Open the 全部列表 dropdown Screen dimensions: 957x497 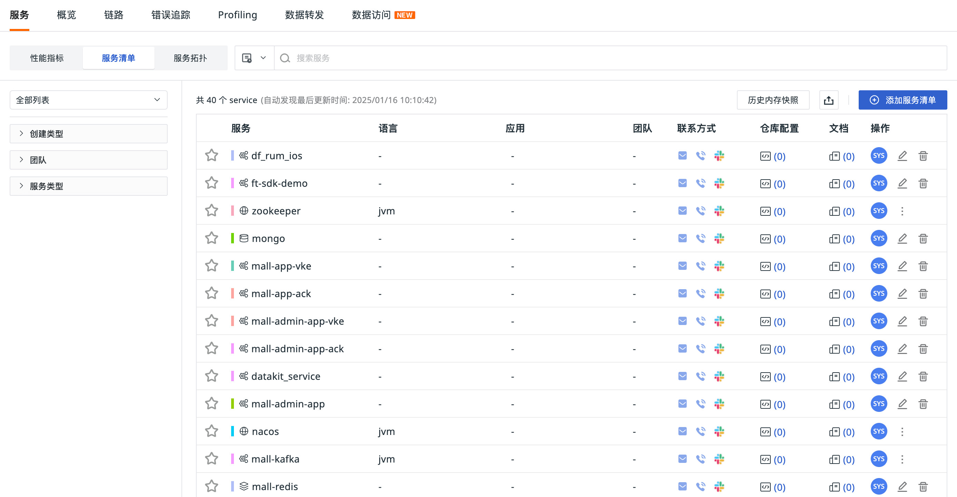pos(88,100)
